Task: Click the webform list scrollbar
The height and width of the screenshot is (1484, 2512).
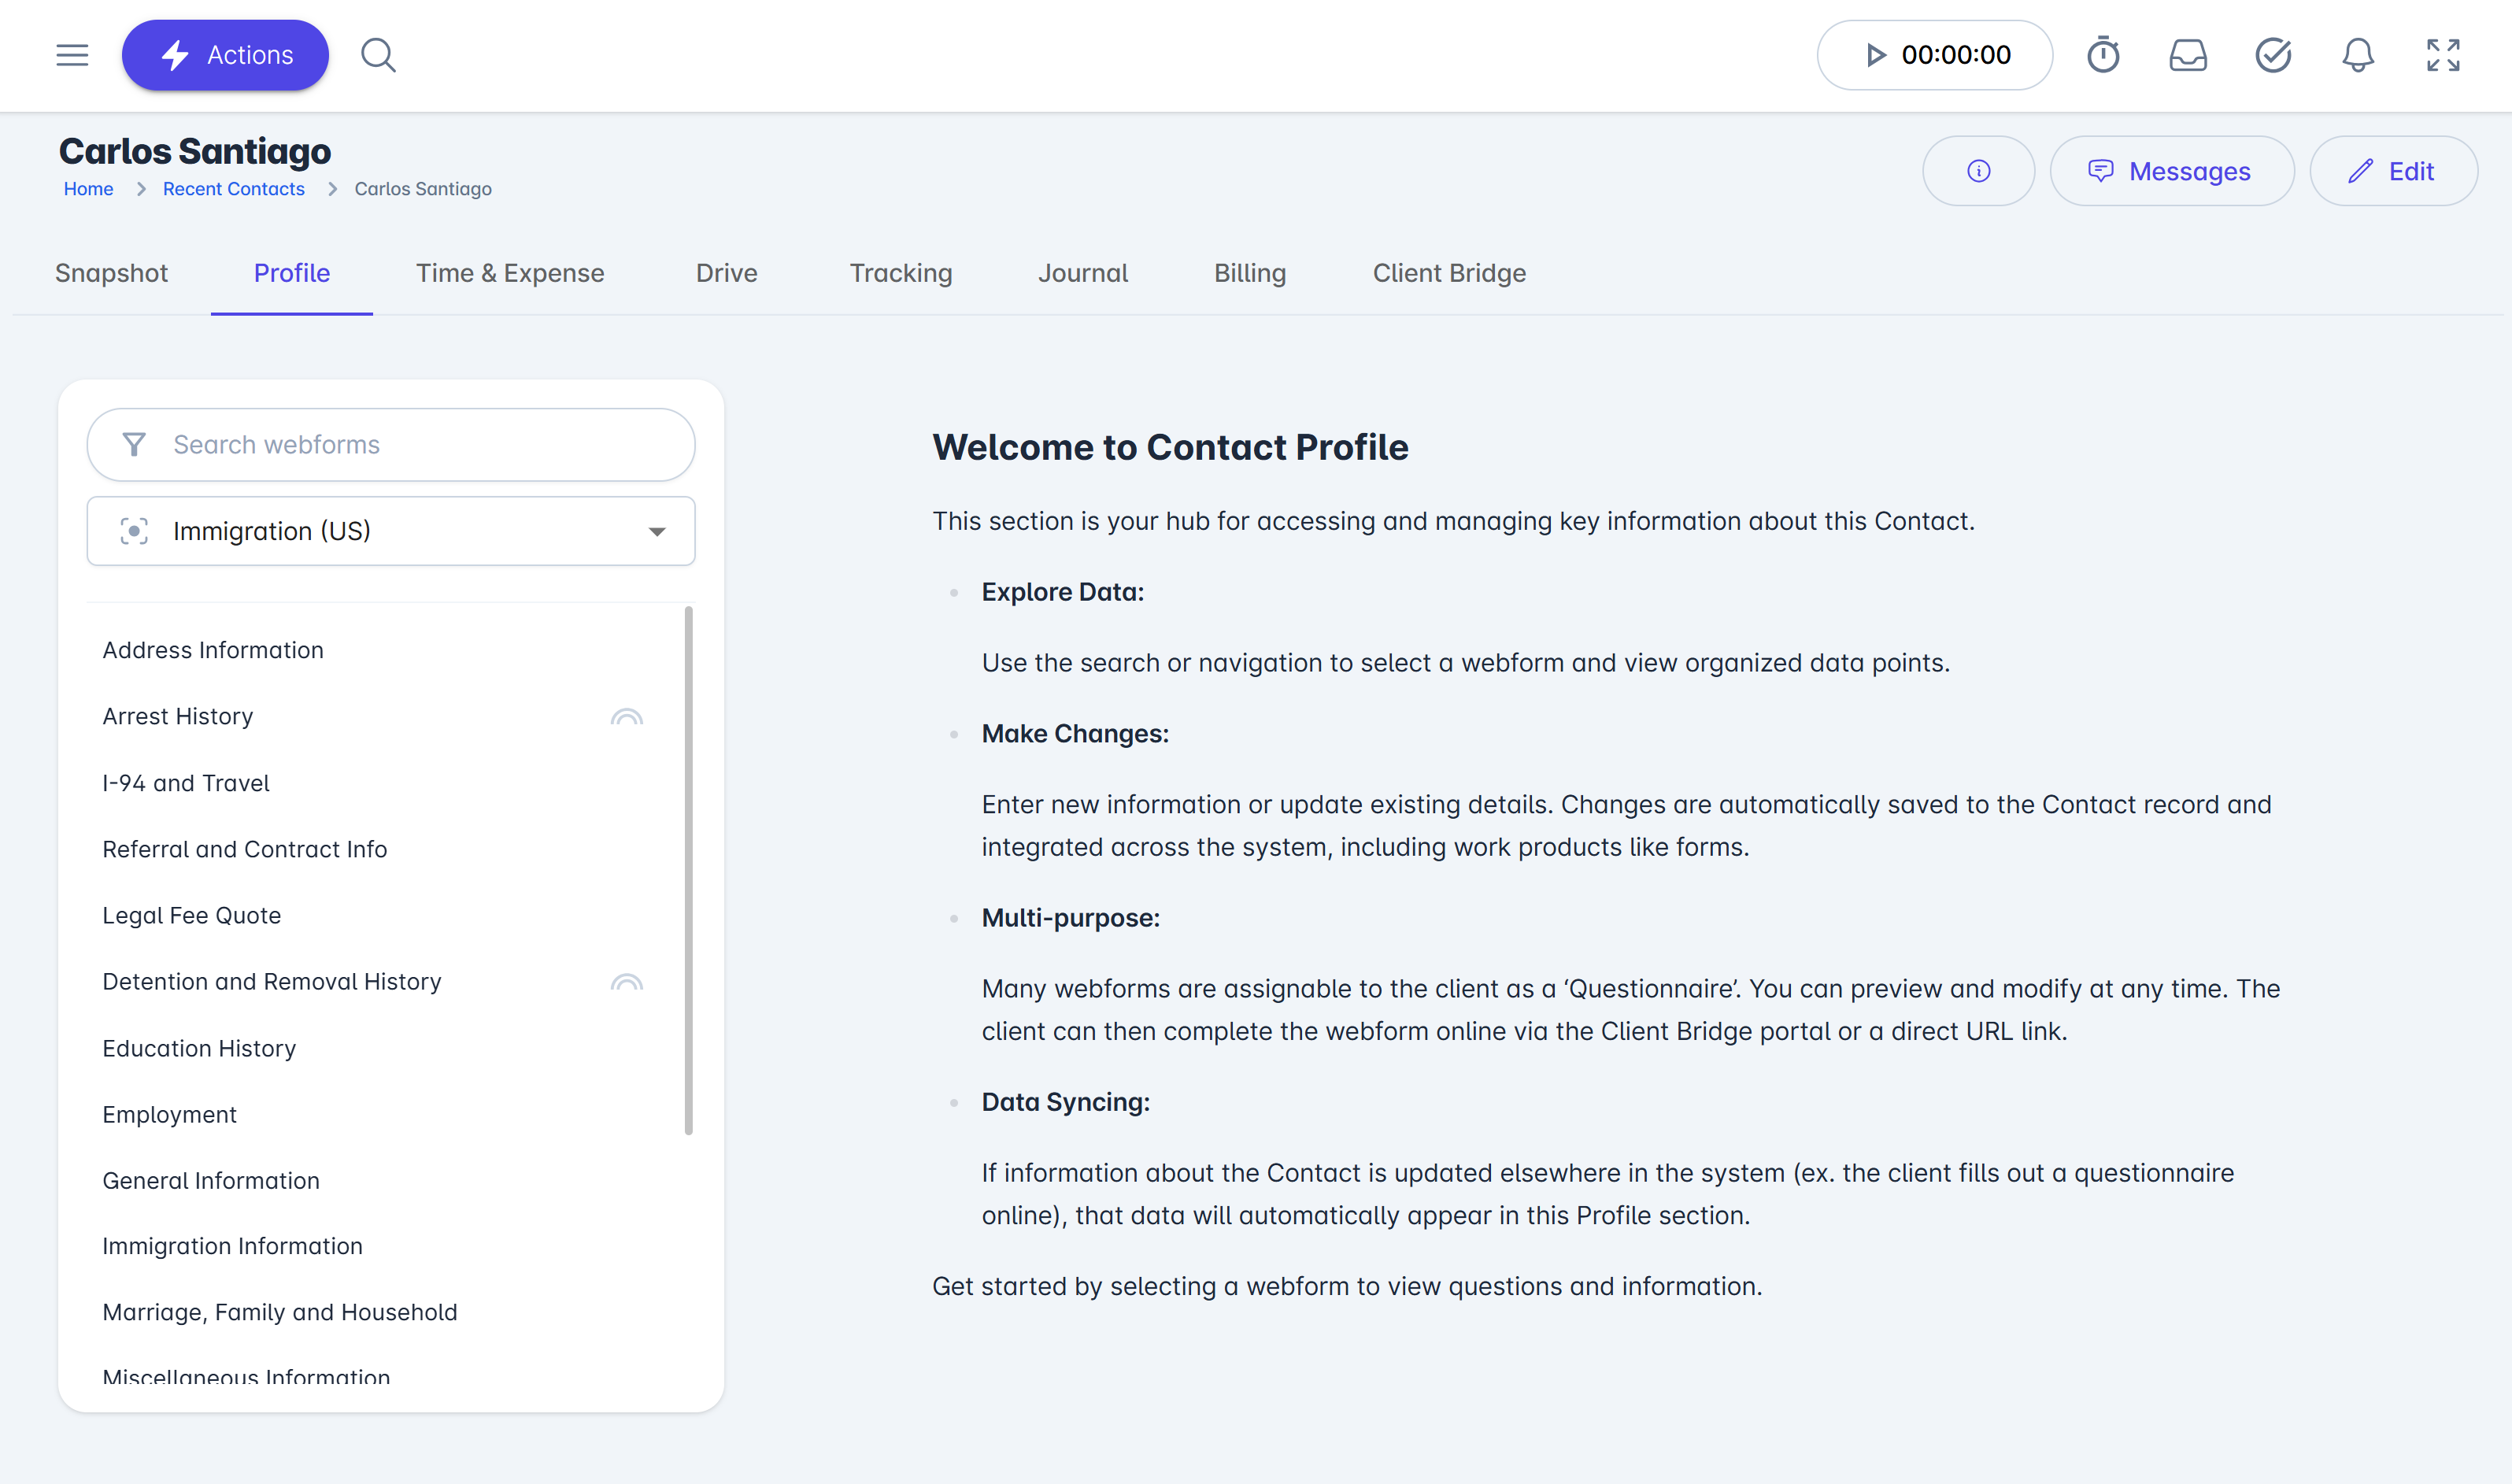Action: click(x=689, y=870)
